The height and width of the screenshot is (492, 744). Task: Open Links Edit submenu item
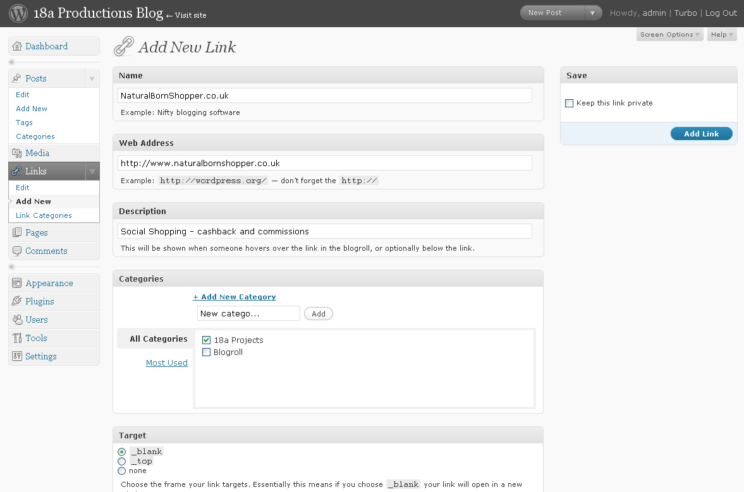tap(22, 188)
